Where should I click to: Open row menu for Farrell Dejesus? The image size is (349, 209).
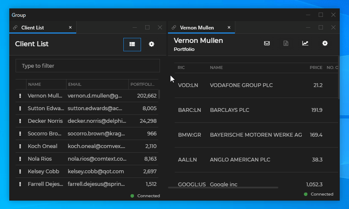20,184
